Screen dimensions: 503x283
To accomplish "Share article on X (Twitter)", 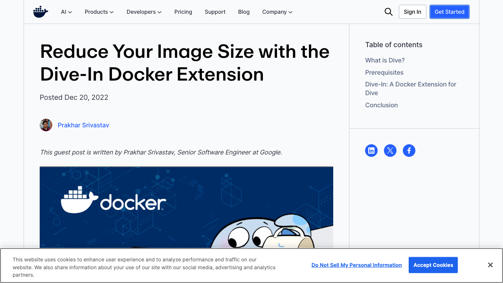I will click(x=390, y=151).
